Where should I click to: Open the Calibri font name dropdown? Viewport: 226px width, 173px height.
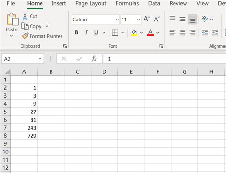coord(117,20)
